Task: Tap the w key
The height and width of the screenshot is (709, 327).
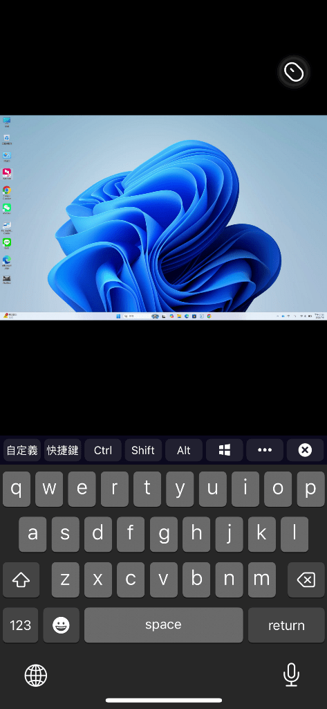Action: coord(49,489)
